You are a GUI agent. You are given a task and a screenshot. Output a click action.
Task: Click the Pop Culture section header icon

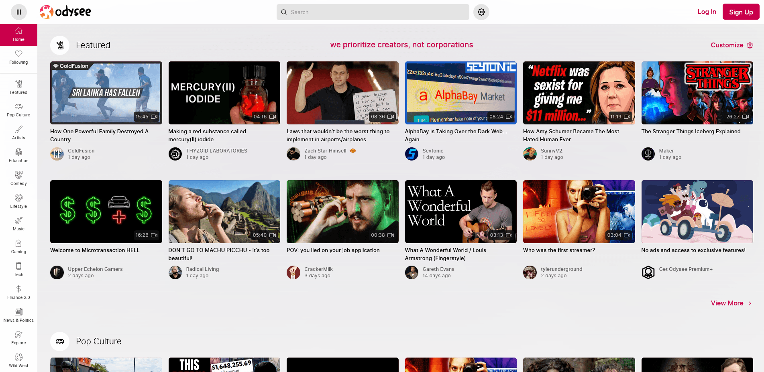[60, 342]
